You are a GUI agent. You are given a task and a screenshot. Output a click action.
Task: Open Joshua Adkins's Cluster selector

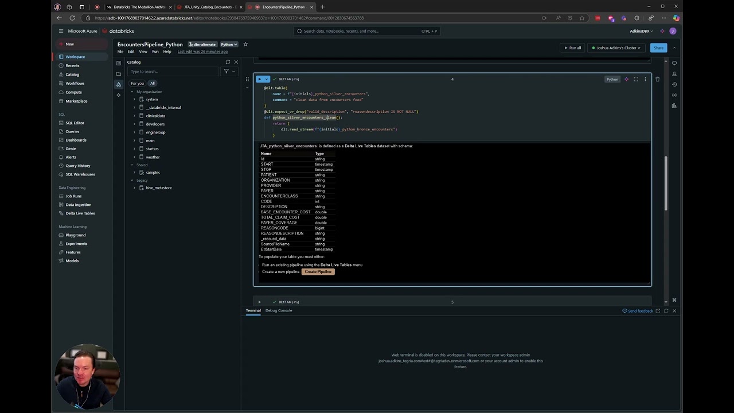(x=616, y=48)
